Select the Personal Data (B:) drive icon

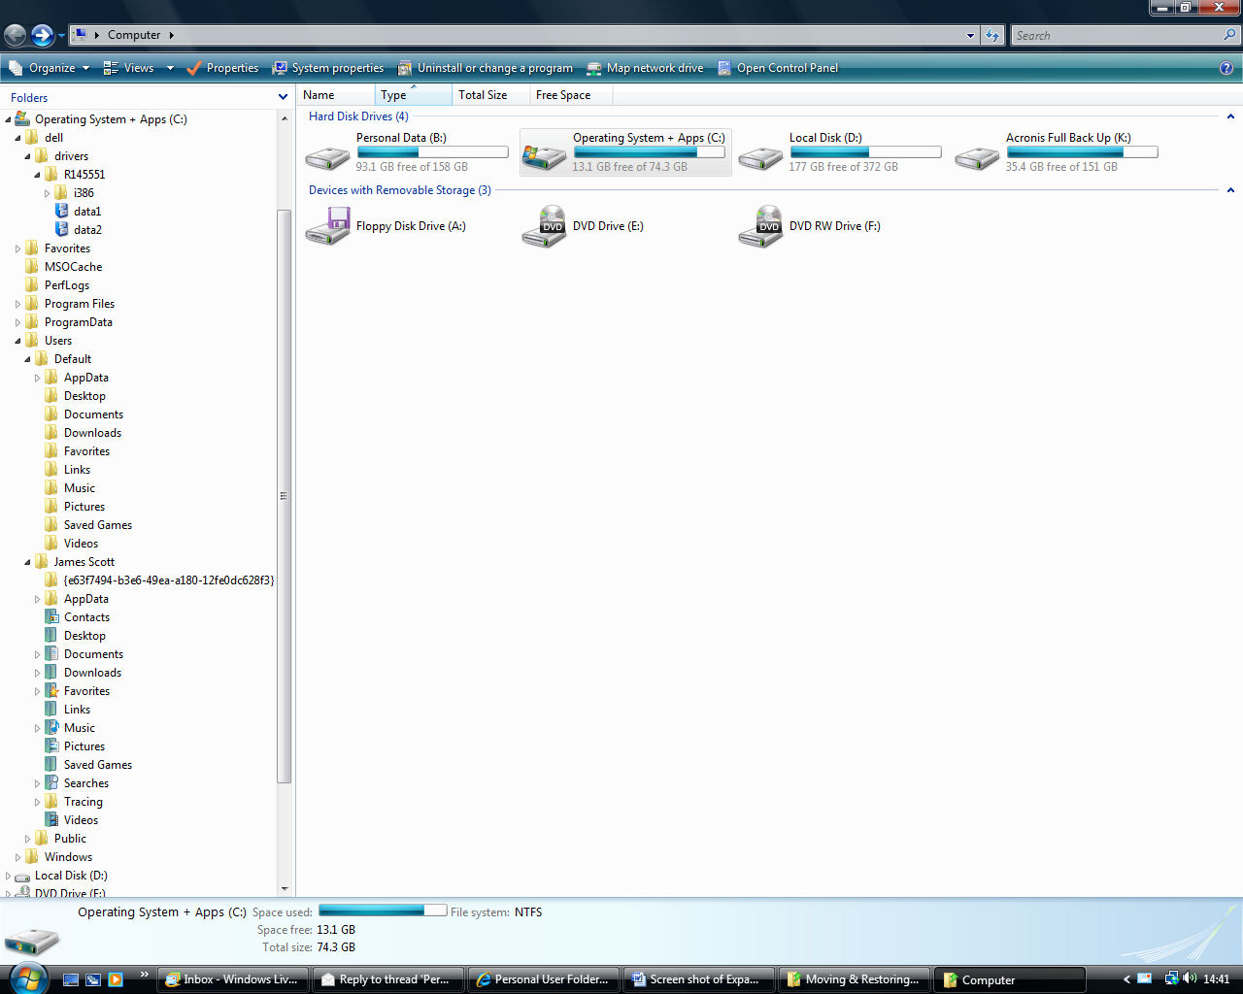327,157
